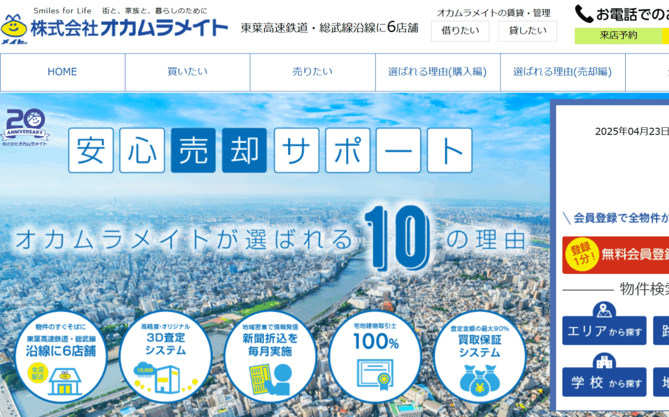Click the 買取保証システム circle badge

[480, 357]
